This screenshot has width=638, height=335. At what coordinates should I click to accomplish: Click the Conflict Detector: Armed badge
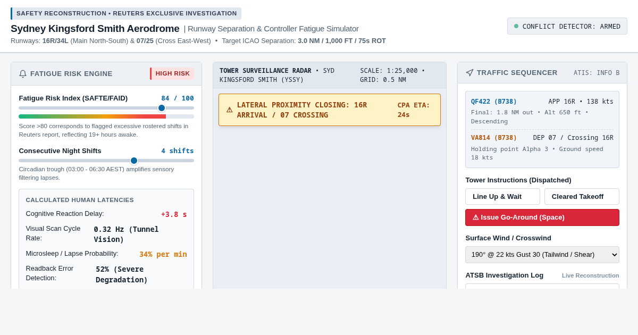coord(567,26)
